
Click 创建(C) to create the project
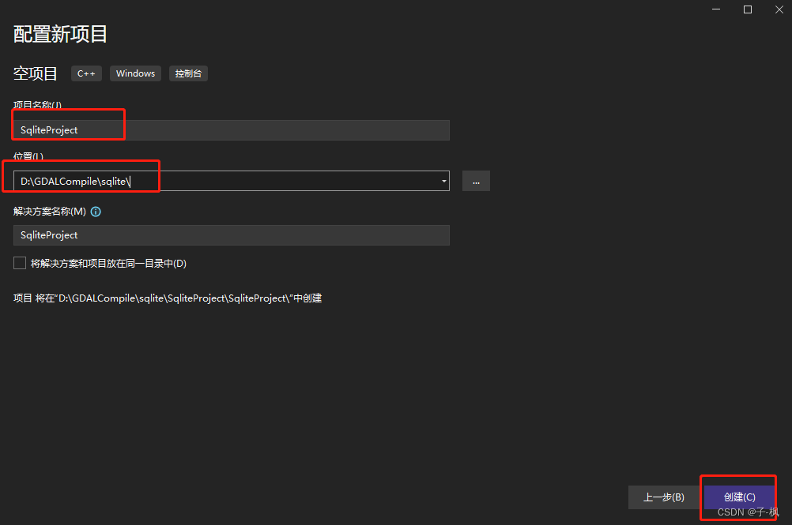coord(737,497)
